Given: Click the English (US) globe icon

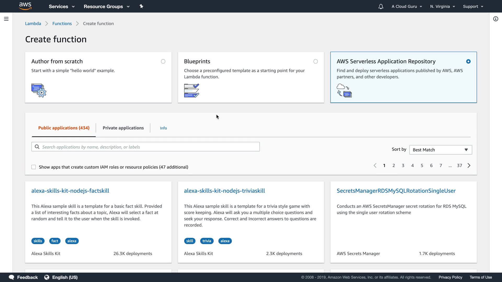Looking at the screenshot, I should tap(47, 277).
